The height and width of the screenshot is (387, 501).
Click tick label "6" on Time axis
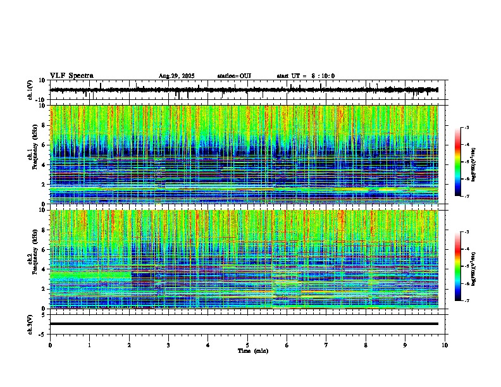(287, 345)
